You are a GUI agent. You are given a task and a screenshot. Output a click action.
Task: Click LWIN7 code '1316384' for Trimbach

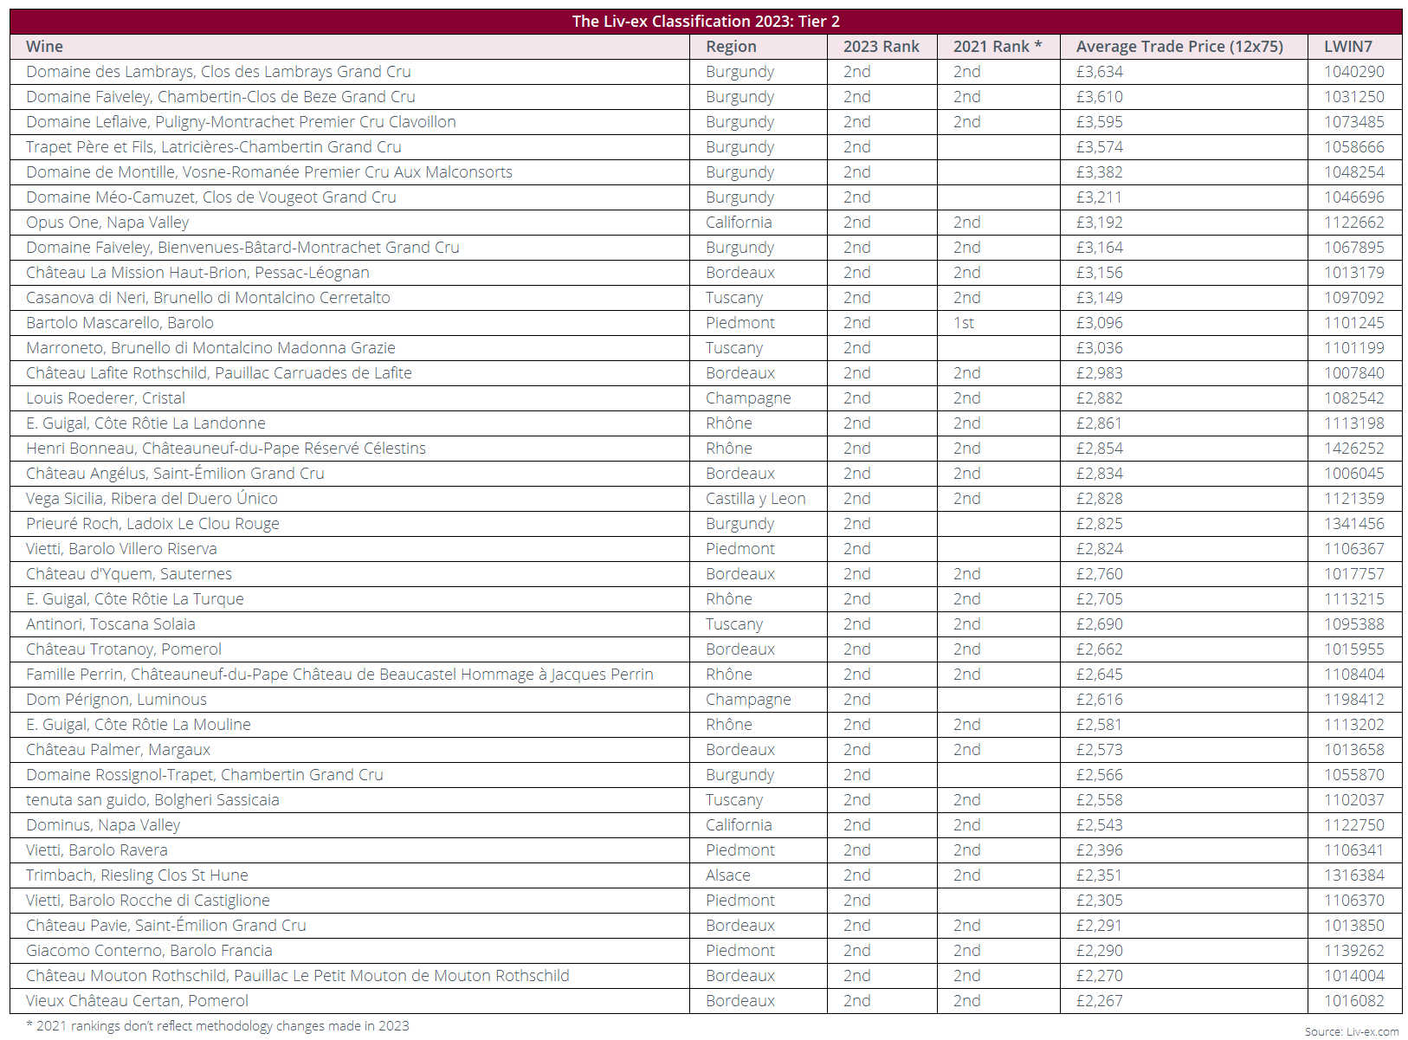tap(1354, 875)
